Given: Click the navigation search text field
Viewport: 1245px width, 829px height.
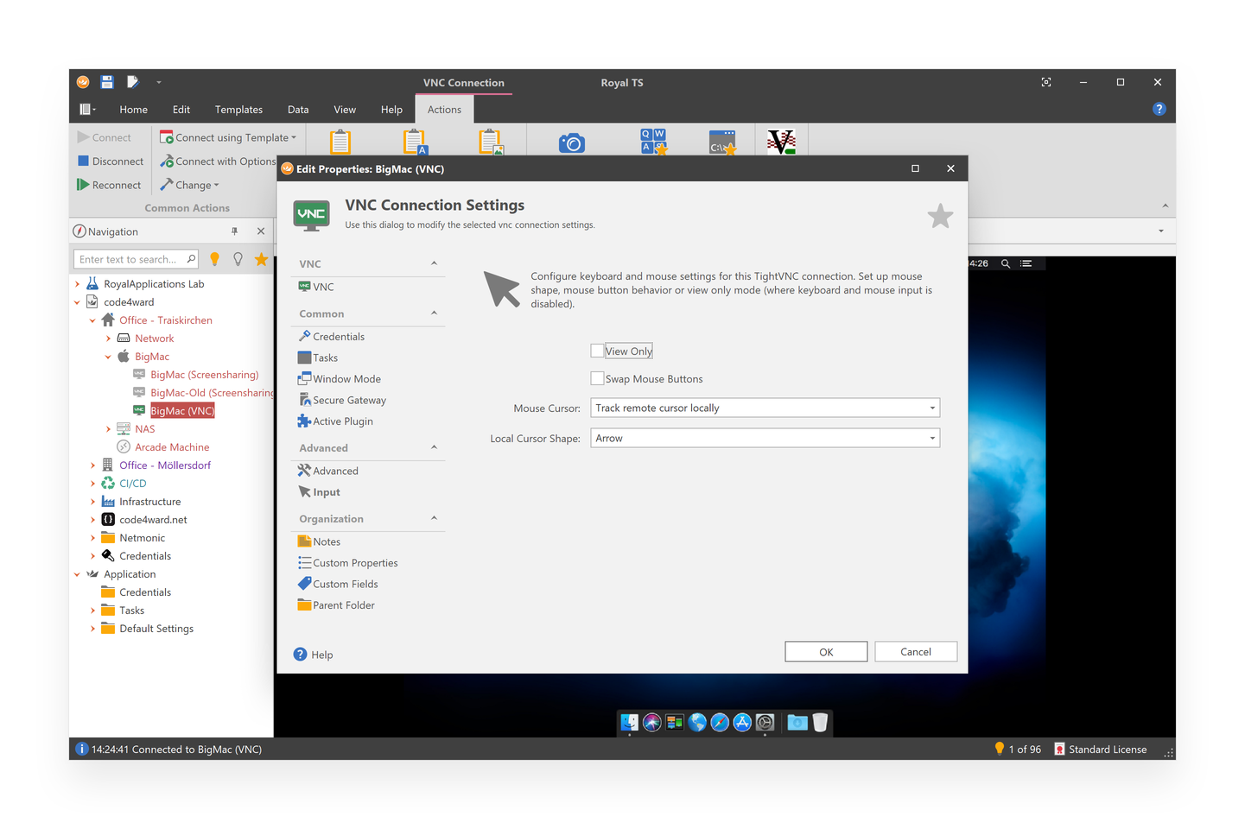Looking at the screenshot, I should (x=130, y=258).
